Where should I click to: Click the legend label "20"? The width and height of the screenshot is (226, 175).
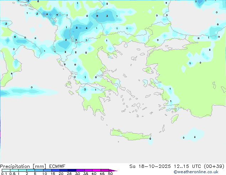click(61, 174)
